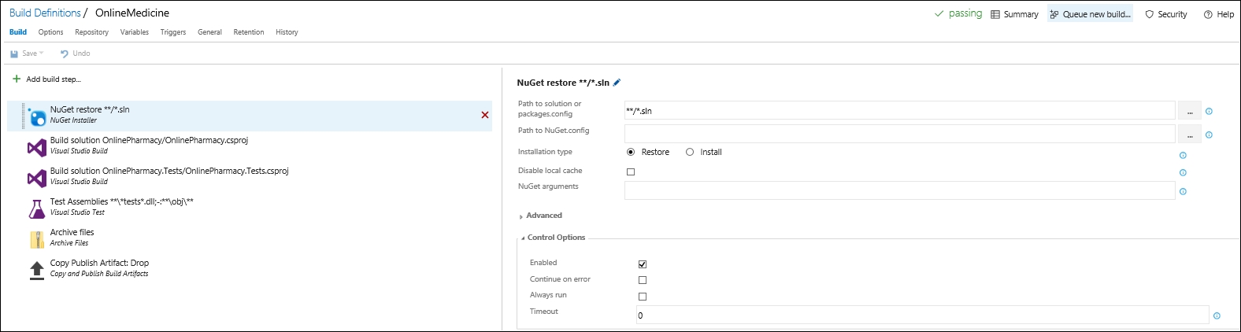Viewport: 1241px width, 332px height.
Task: Click the Copy Publish Artifact upload icon
Action: point(37,270)
